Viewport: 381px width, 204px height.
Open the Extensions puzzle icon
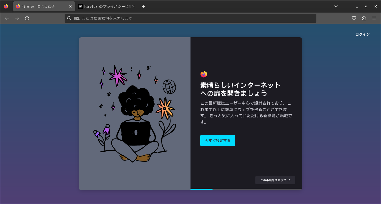coord(364,18)
